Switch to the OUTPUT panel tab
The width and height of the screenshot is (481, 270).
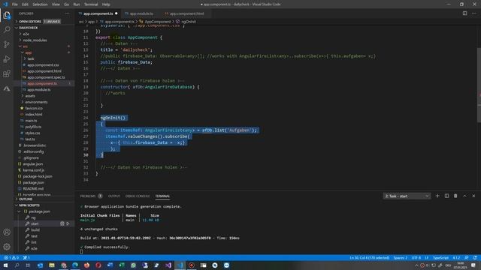[x=113, y=196]
